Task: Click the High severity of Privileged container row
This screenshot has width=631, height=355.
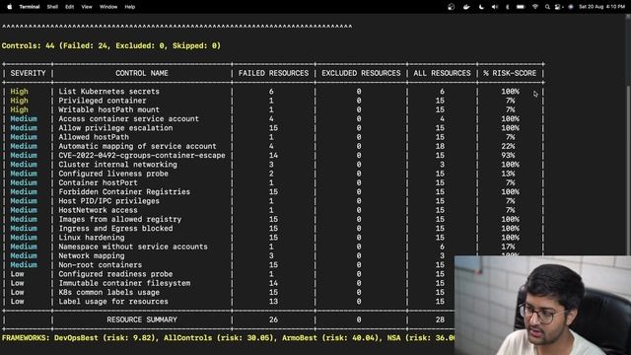Action: 20,101
